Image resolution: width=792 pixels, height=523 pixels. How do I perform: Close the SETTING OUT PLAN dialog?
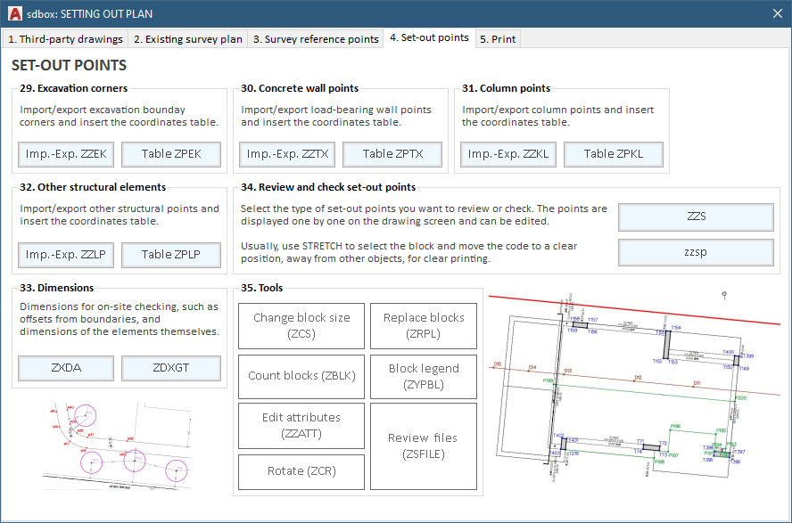pyautogui.click(x=778, y=13)
